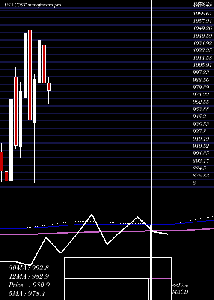Click the 953.88 price level label
The height and width of the screenshot is (300, 214).
click(201, 109)
